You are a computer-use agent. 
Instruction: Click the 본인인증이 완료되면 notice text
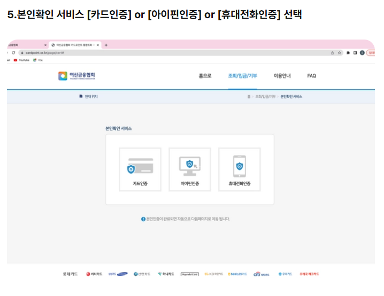(x=188, y=219)
